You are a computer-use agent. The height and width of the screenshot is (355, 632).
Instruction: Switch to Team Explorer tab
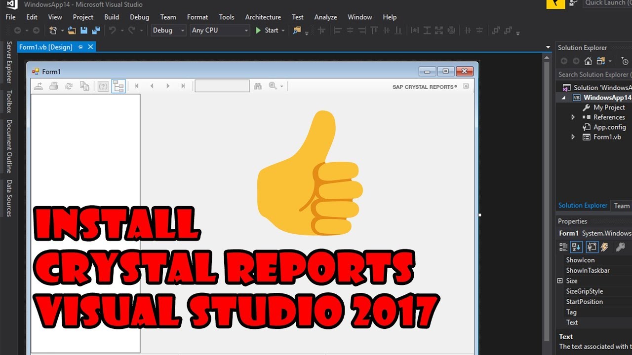point(622,206)
